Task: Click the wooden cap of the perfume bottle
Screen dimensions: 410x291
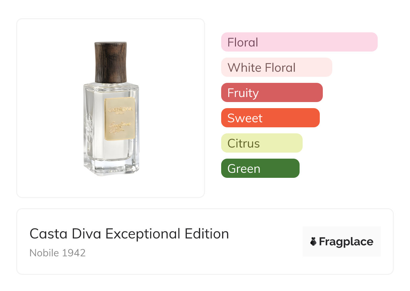Action: (x=111, y=62)
